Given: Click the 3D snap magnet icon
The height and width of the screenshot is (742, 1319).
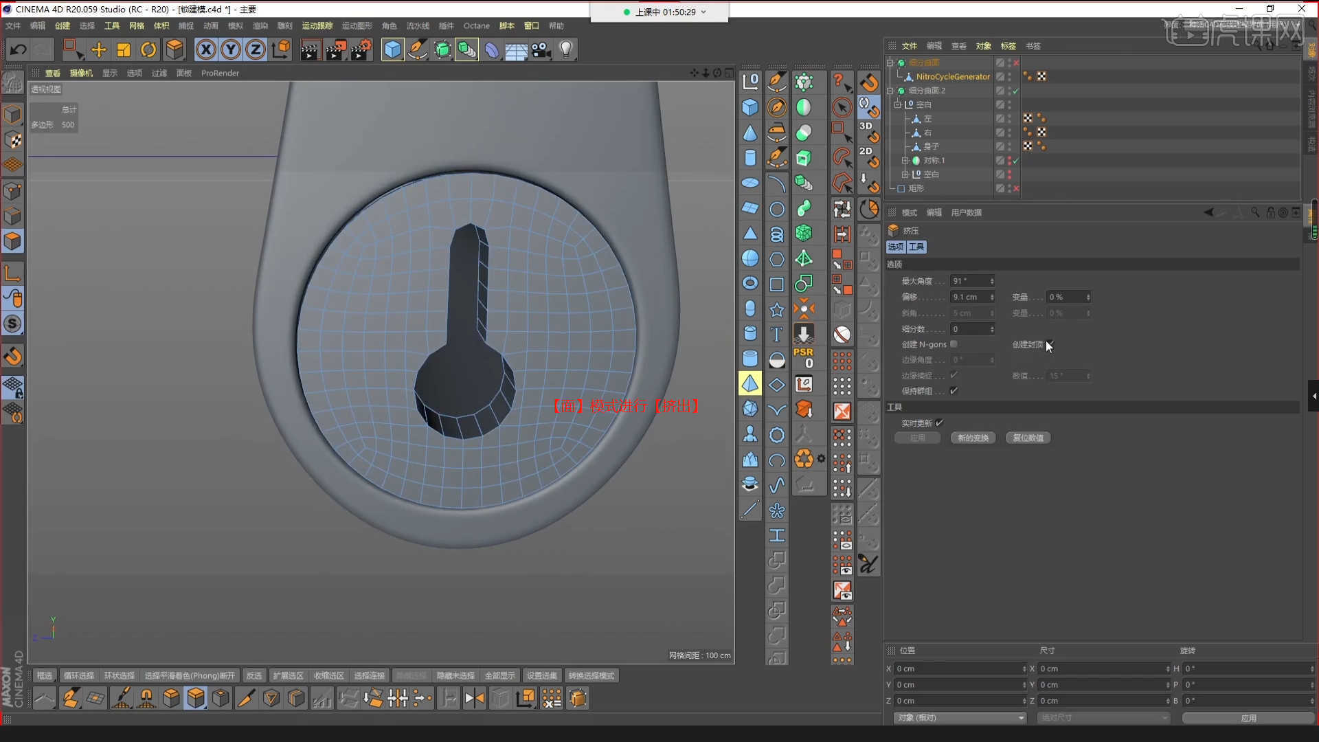Looking at the screenshot, I should click(868, 131).
